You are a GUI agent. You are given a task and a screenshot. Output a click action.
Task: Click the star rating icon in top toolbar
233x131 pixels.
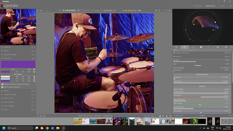159,10
